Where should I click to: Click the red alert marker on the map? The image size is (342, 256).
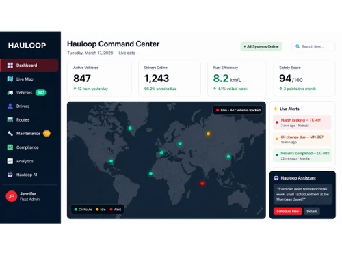pyautogui.click(x=202, y=184)
